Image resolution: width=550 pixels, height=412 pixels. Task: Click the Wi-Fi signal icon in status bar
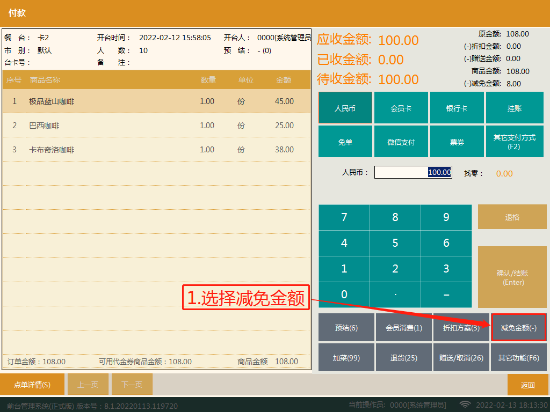[465, 404]
